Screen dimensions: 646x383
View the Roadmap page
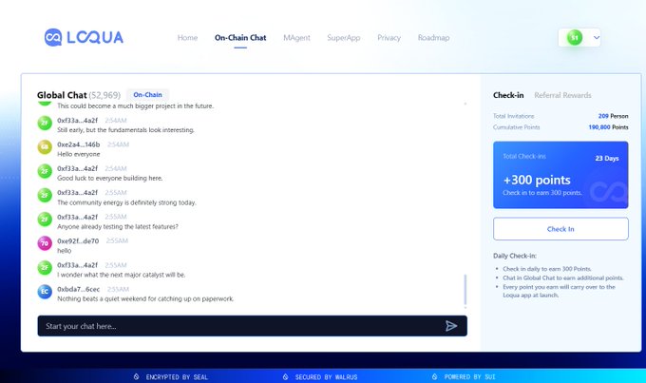point(433,37)
